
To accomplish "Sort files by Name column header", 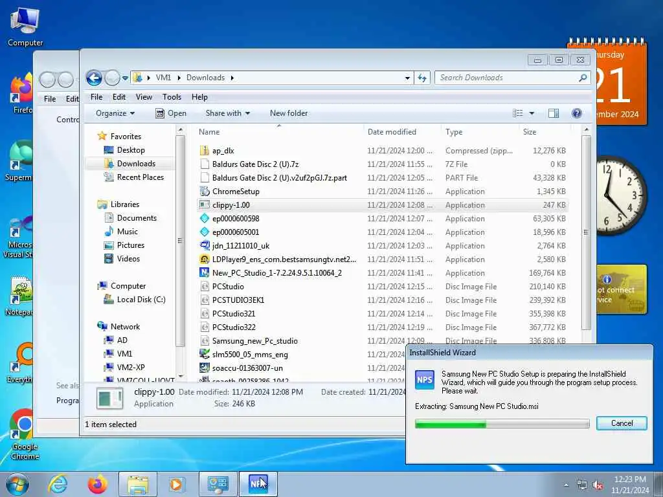I will coord(279,132).
